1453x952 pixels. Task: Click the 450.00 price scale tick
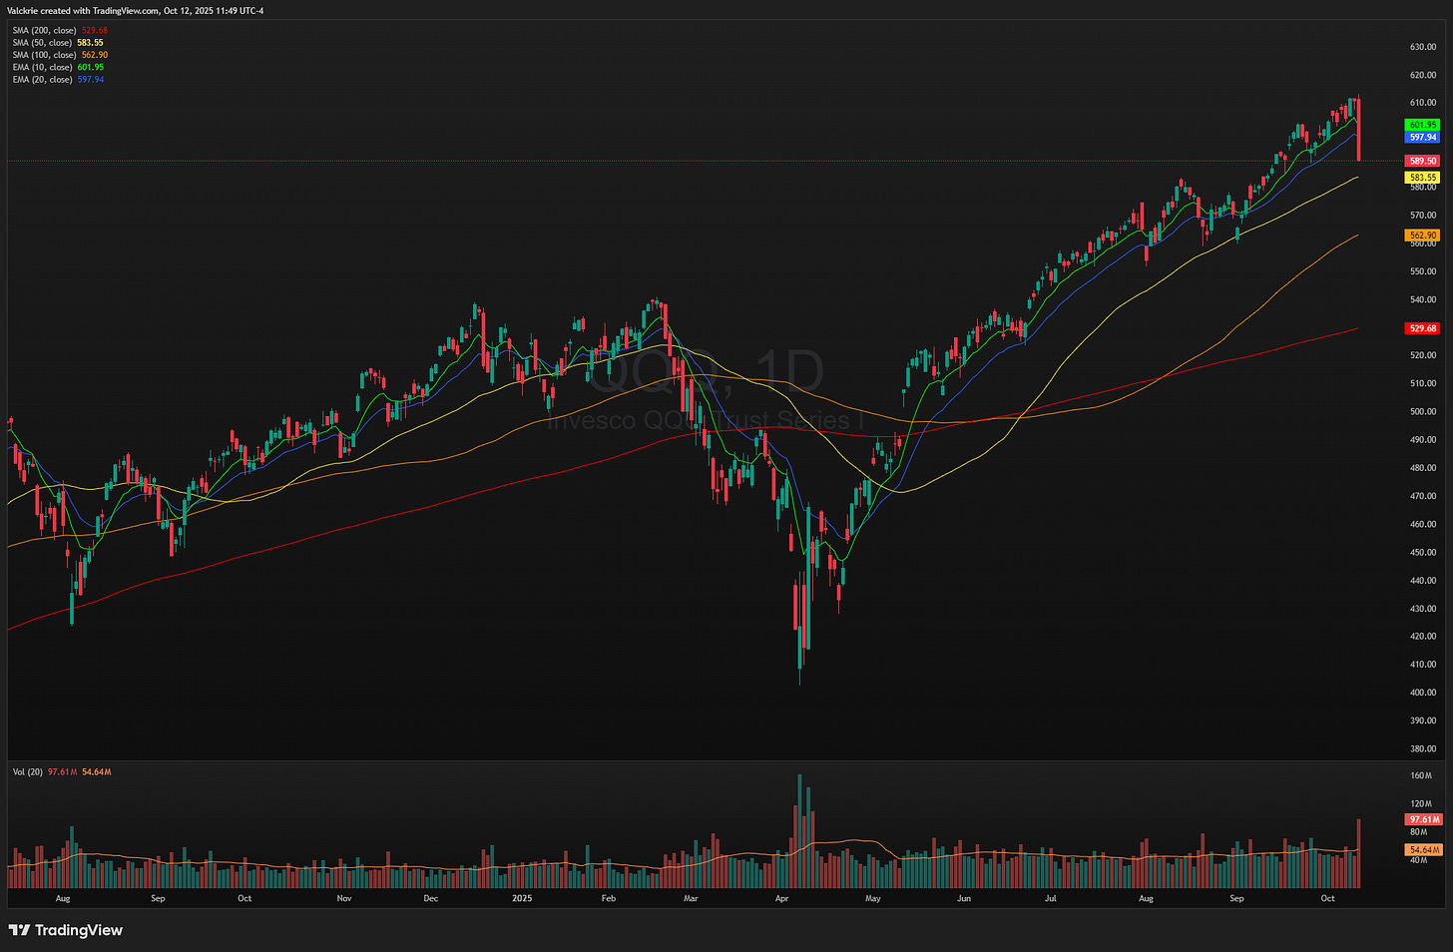[1423, 552]
